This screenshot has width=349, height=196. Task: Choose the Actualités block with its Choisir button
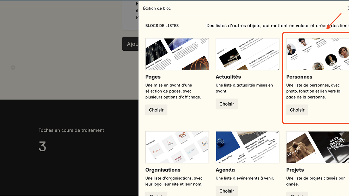[x=227, y=104]
